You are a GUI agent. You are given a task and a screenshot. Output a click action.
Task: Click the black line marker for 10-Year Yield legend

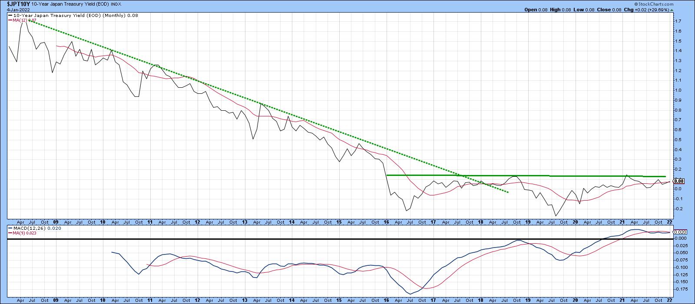(x=10, y=14)
